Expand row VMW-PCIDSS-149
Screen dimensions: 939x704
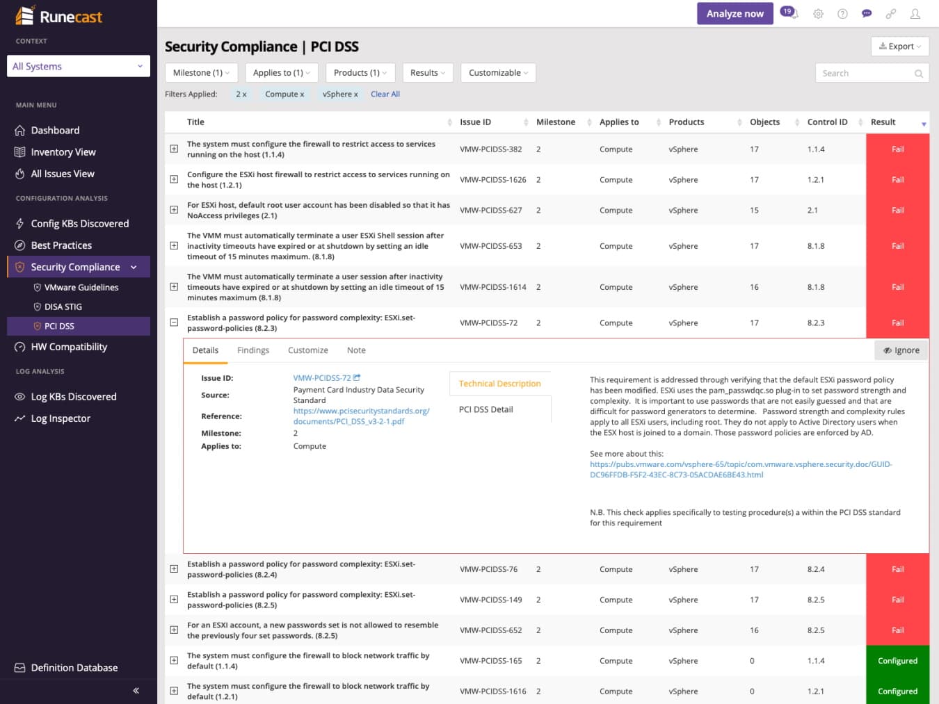tap(174, 600)
